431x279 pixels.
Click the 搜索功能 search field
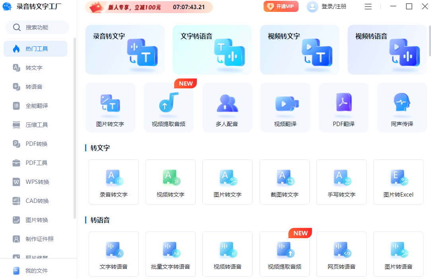coord(37,27)
